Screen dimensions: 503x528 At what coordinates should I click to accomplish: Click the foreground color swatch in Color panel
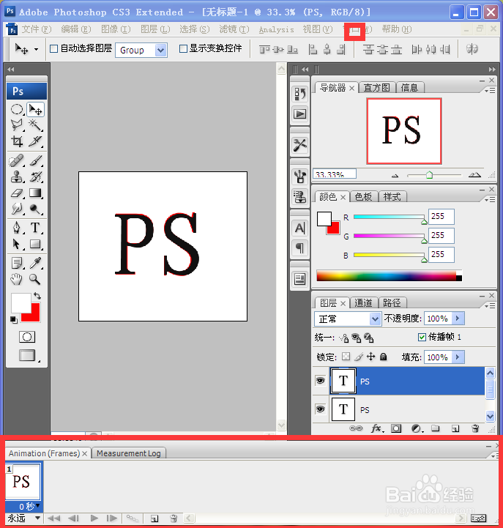tap(324, 219)
